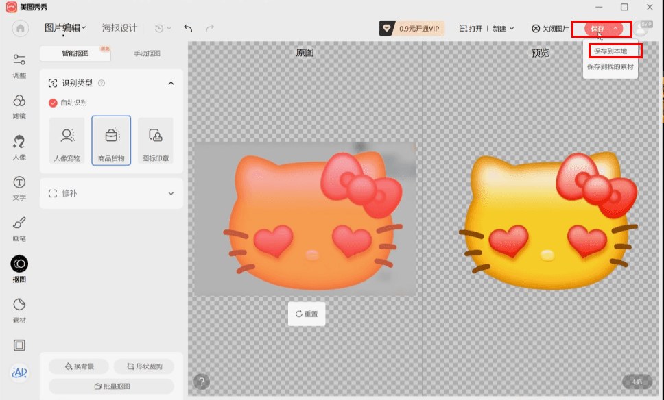The image size is (664, 400).
Task: Expand the 修补 section
Action: tap(171, 194)
